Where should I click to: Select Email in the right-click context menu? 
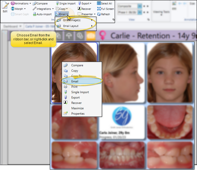pos(75,81)
